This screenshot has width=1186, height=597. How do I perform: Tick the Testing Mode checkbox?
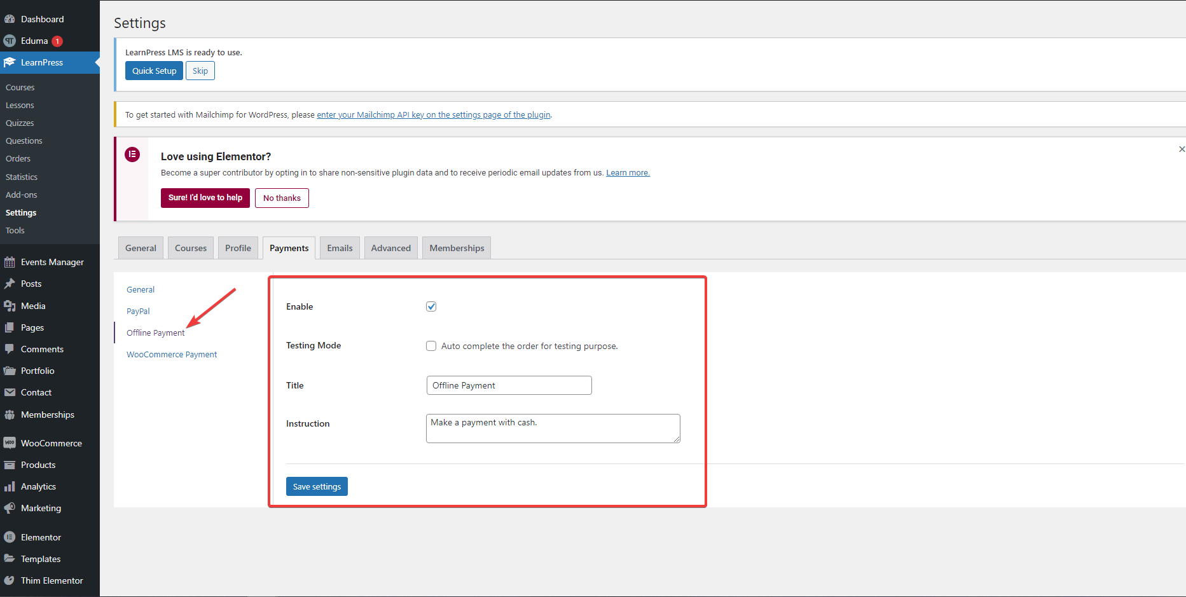point(431,346)
